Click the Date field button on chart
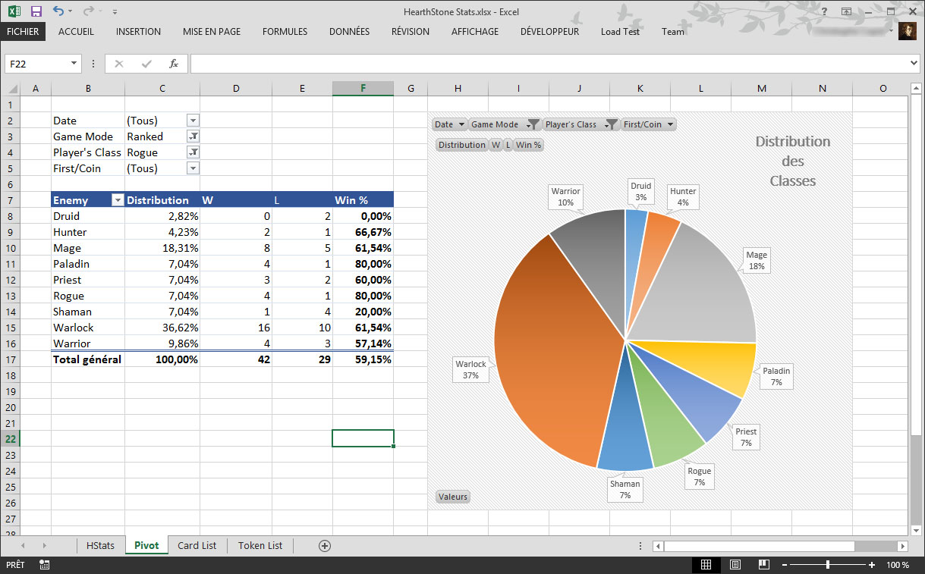925x574 pixels. 449,124
